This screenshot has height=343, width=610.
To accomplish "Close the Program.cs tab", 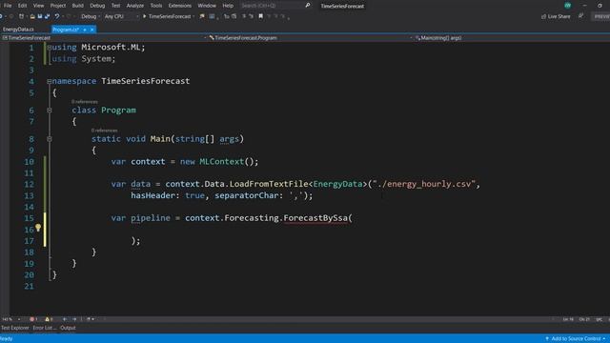I will [x=92, y=30].
